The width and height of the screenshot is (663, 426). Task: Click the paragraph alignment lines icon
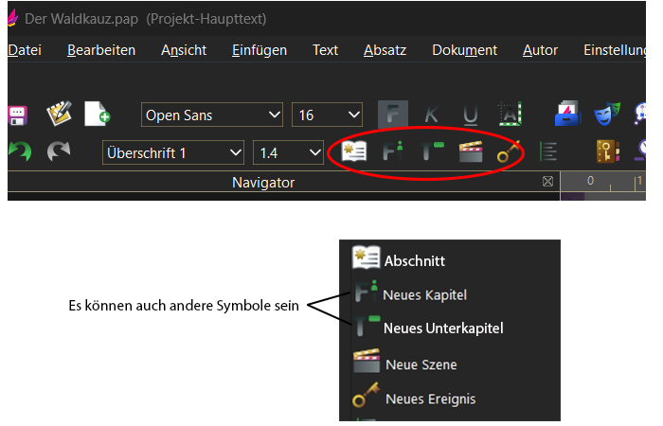[548, 151]
